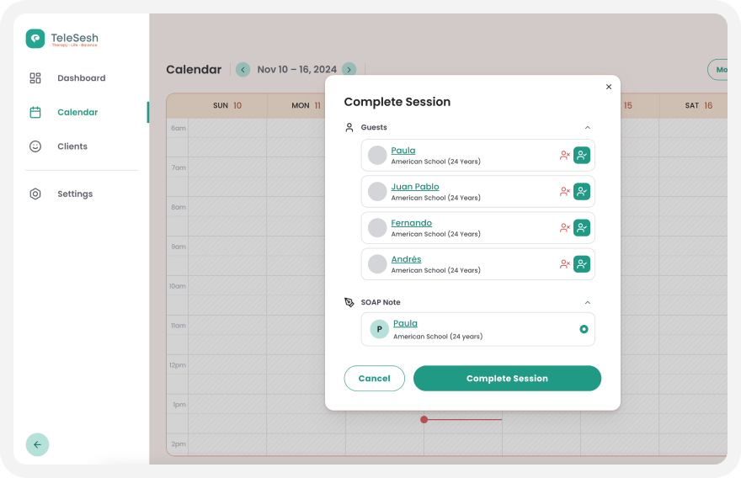Collapse the Guests section
This screenshot has height=478, width=741.
[588, 128]
